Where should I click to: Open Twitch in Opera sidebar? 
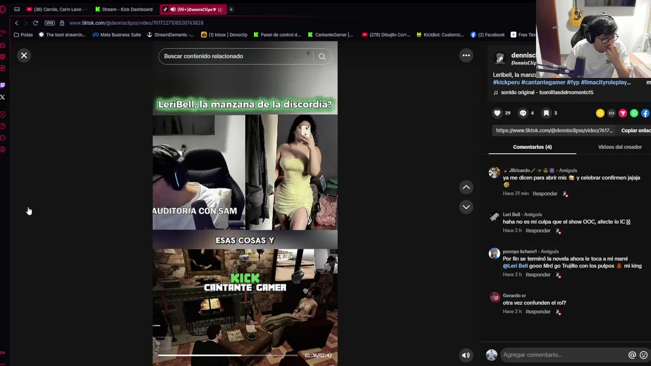(x=3, y=85)
